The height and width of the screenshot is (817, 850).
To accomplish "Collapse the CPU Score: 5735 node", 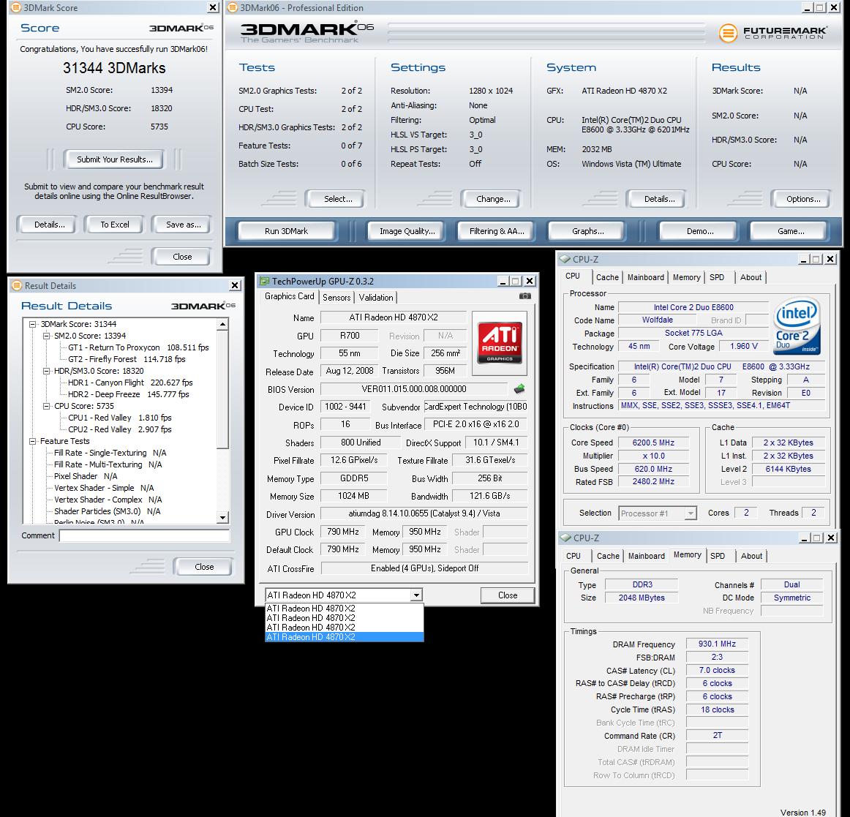I will (x=47, y=406).
